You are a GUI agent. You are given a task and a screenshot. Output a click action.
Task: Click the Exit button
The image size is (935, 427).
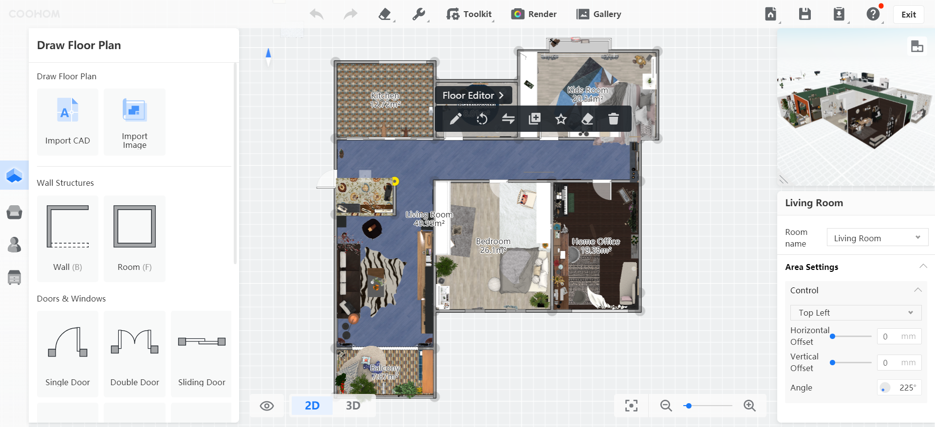pos(909,15)
